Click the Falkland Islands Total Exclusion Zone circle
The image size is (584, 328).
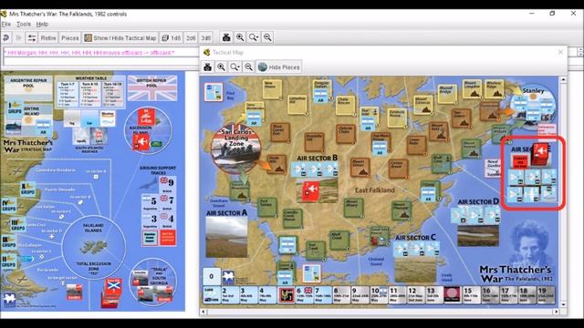93,247
